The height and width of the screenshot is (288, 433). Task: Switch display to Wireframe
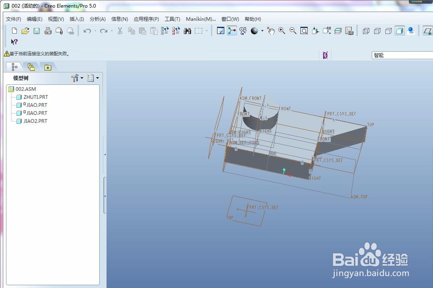[x=366, y=31]
